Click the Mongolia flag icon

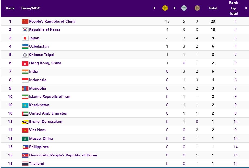click(25, 88)
